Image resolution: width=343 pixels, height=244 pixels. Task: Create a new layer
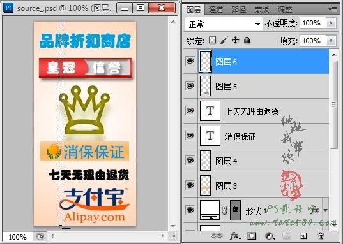pyautogui.click(x=303, y=236)
